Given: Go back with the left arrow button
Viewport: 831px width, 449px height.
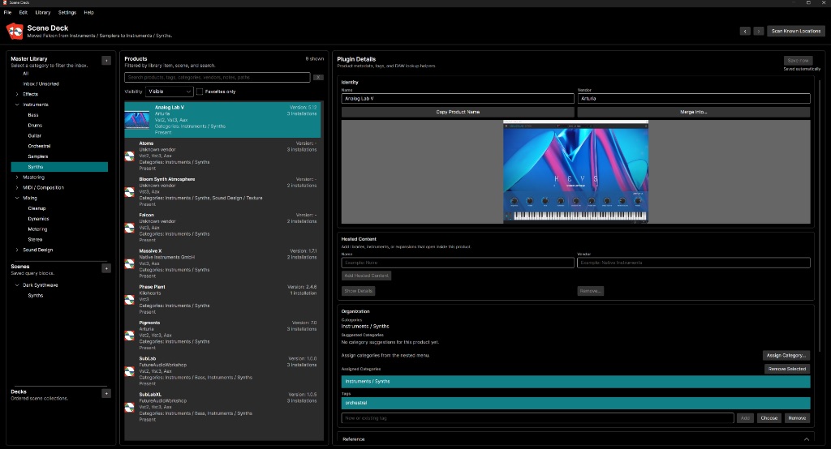Looking at the screenshot, I should (745, 32).
